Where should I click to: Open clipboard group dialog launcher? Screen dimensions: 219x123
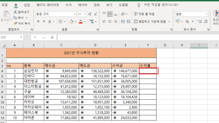[x=32, y=30]
